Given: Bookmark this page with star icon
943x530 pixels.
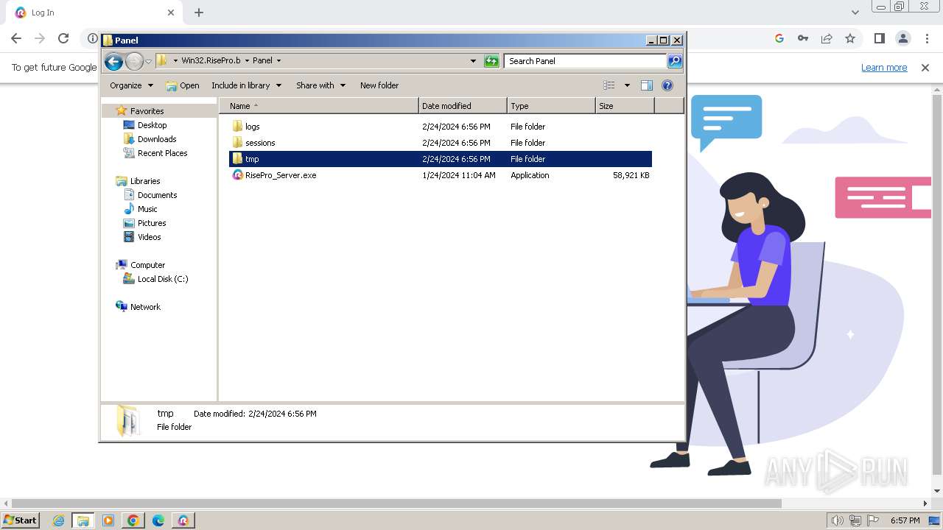Looking at the screenshot, I should click(x=850, y=38).
